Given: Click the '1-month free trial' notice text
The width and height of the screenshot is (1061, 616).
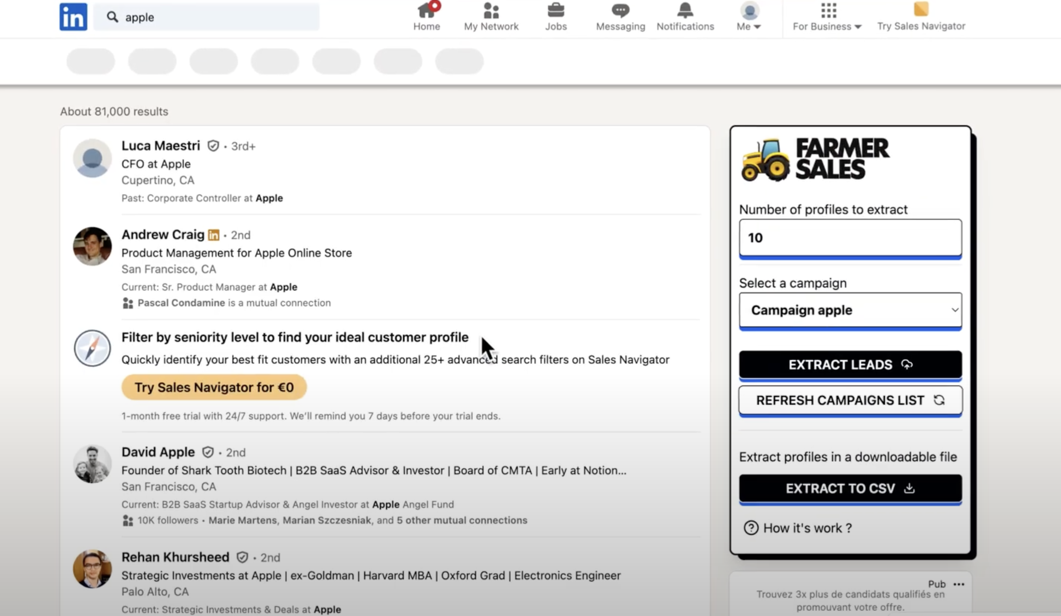Looking at the screenshot, I should point(311,416).
